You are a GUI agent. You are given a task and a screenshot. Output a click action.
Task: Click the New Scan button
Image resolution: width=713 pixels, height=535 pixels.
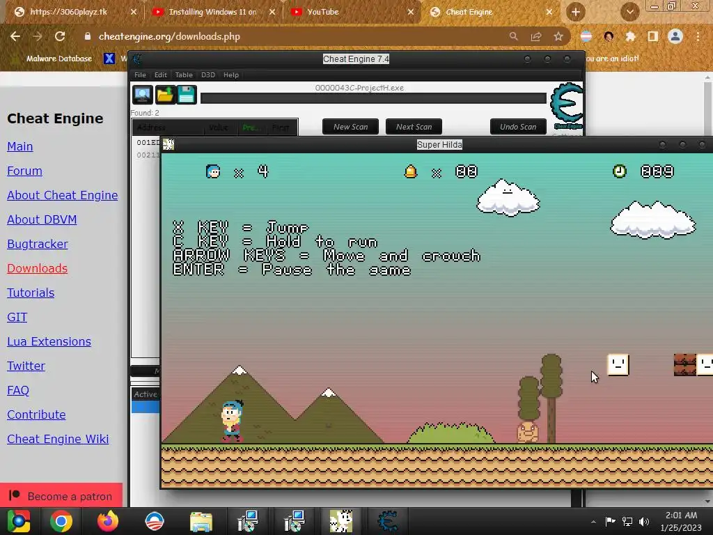click(351, 127)
